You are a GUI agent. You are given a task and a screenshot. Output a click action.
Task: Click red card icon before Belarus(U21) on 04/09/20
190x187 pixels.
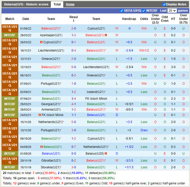coord(42,147)
